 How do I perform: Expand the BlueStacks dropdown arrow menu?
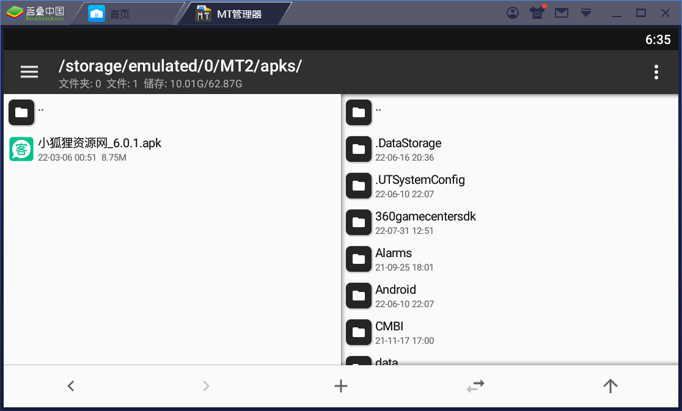(586, 13)
